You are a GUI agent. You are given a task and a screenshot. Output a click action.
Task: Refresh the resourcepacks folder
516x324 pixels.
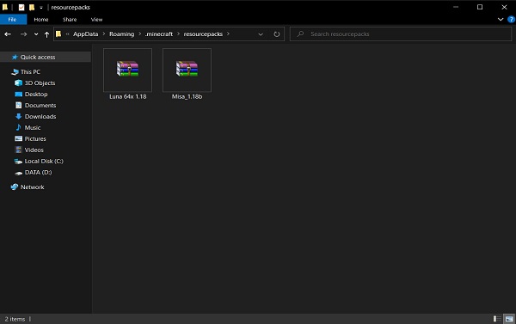click(277, 34)
